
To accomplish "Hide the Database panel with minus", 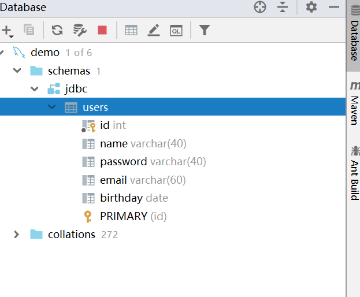I will 333,7.
